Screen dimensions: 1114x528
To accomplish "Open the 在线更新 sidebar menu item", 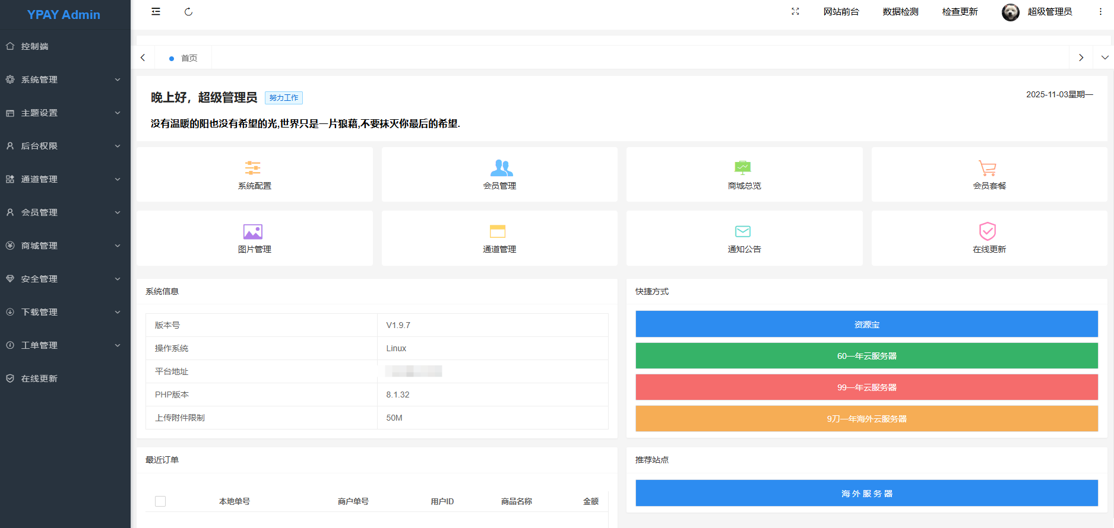I will pos(65,378).
